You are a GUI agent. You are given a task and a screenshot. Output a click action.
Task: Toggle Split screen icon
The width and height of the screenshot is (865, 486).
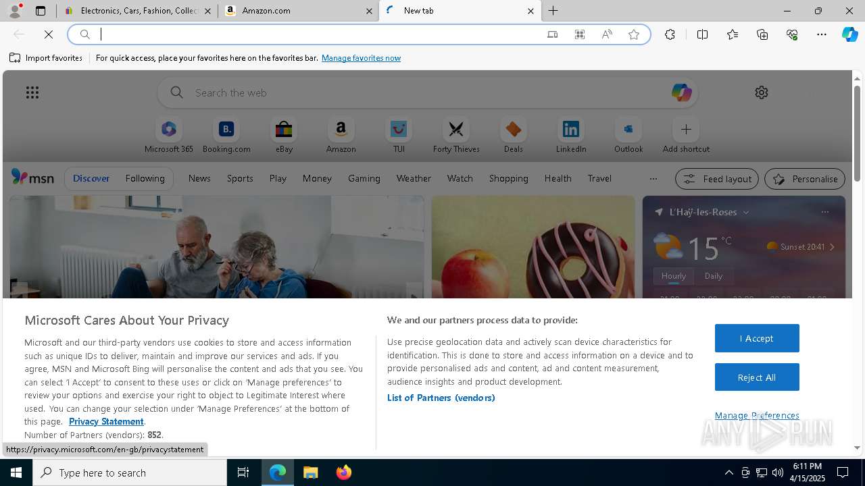pyautogui.click(x=702, y=34)
